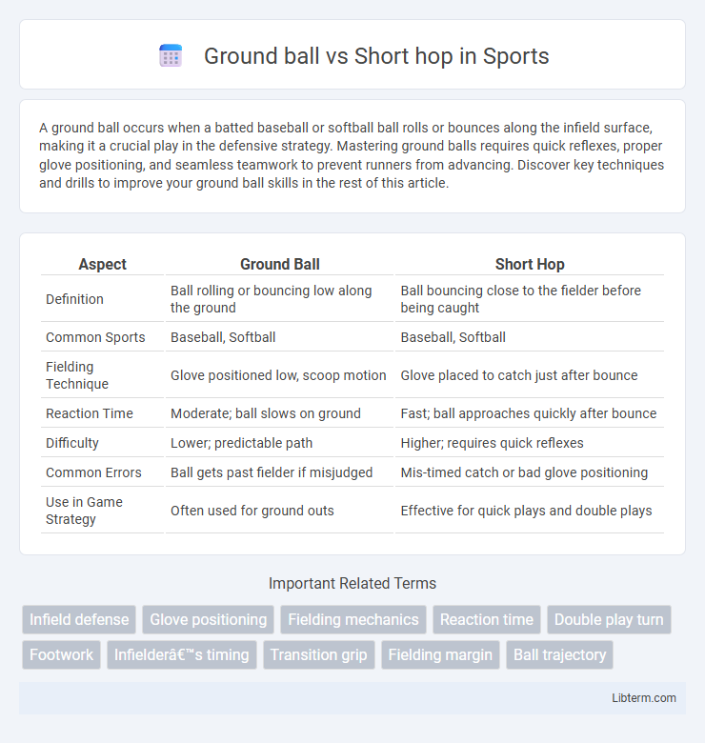Open the Infielder's timing tag
Viewport: 705px width, 743px height.
181,654
